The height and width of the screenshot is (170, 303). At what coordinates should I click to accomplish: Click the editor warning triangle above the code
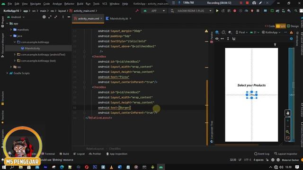pos(206,31)
